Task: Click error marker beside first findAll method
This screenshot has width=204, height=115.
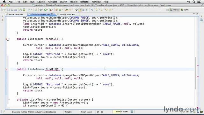Action: tap(6, 39)
